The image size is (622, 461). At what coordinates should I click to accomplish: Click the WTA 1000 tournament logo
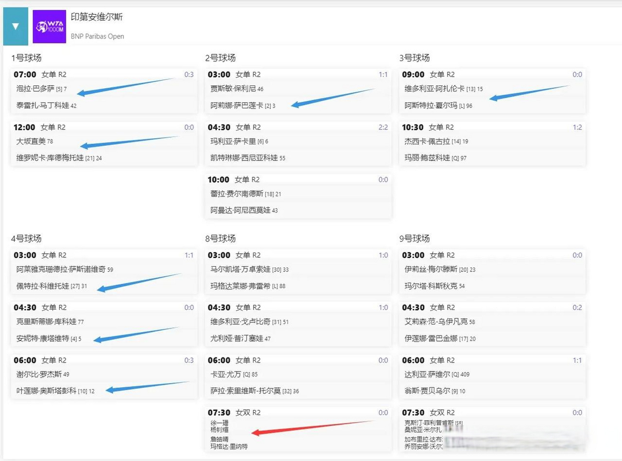point(49,27)
